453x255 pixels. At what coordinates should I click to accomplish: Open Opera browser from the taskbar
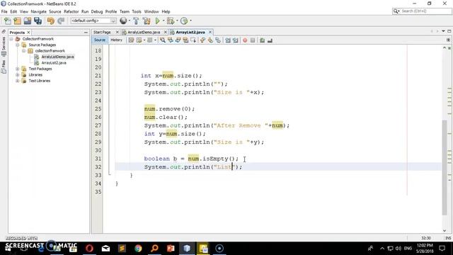pos(90,249)
